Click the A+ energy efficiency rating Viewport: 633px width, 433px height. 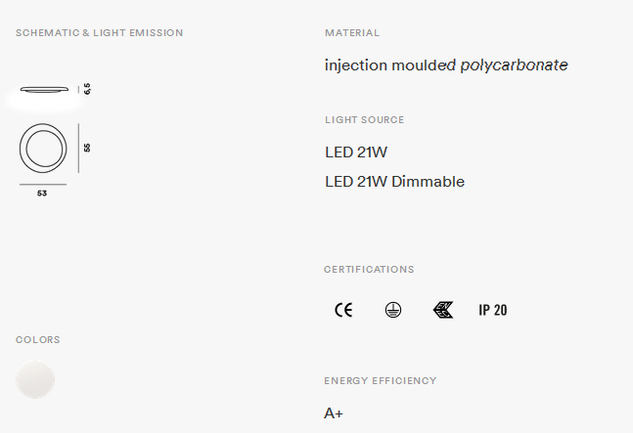[334, 413]
